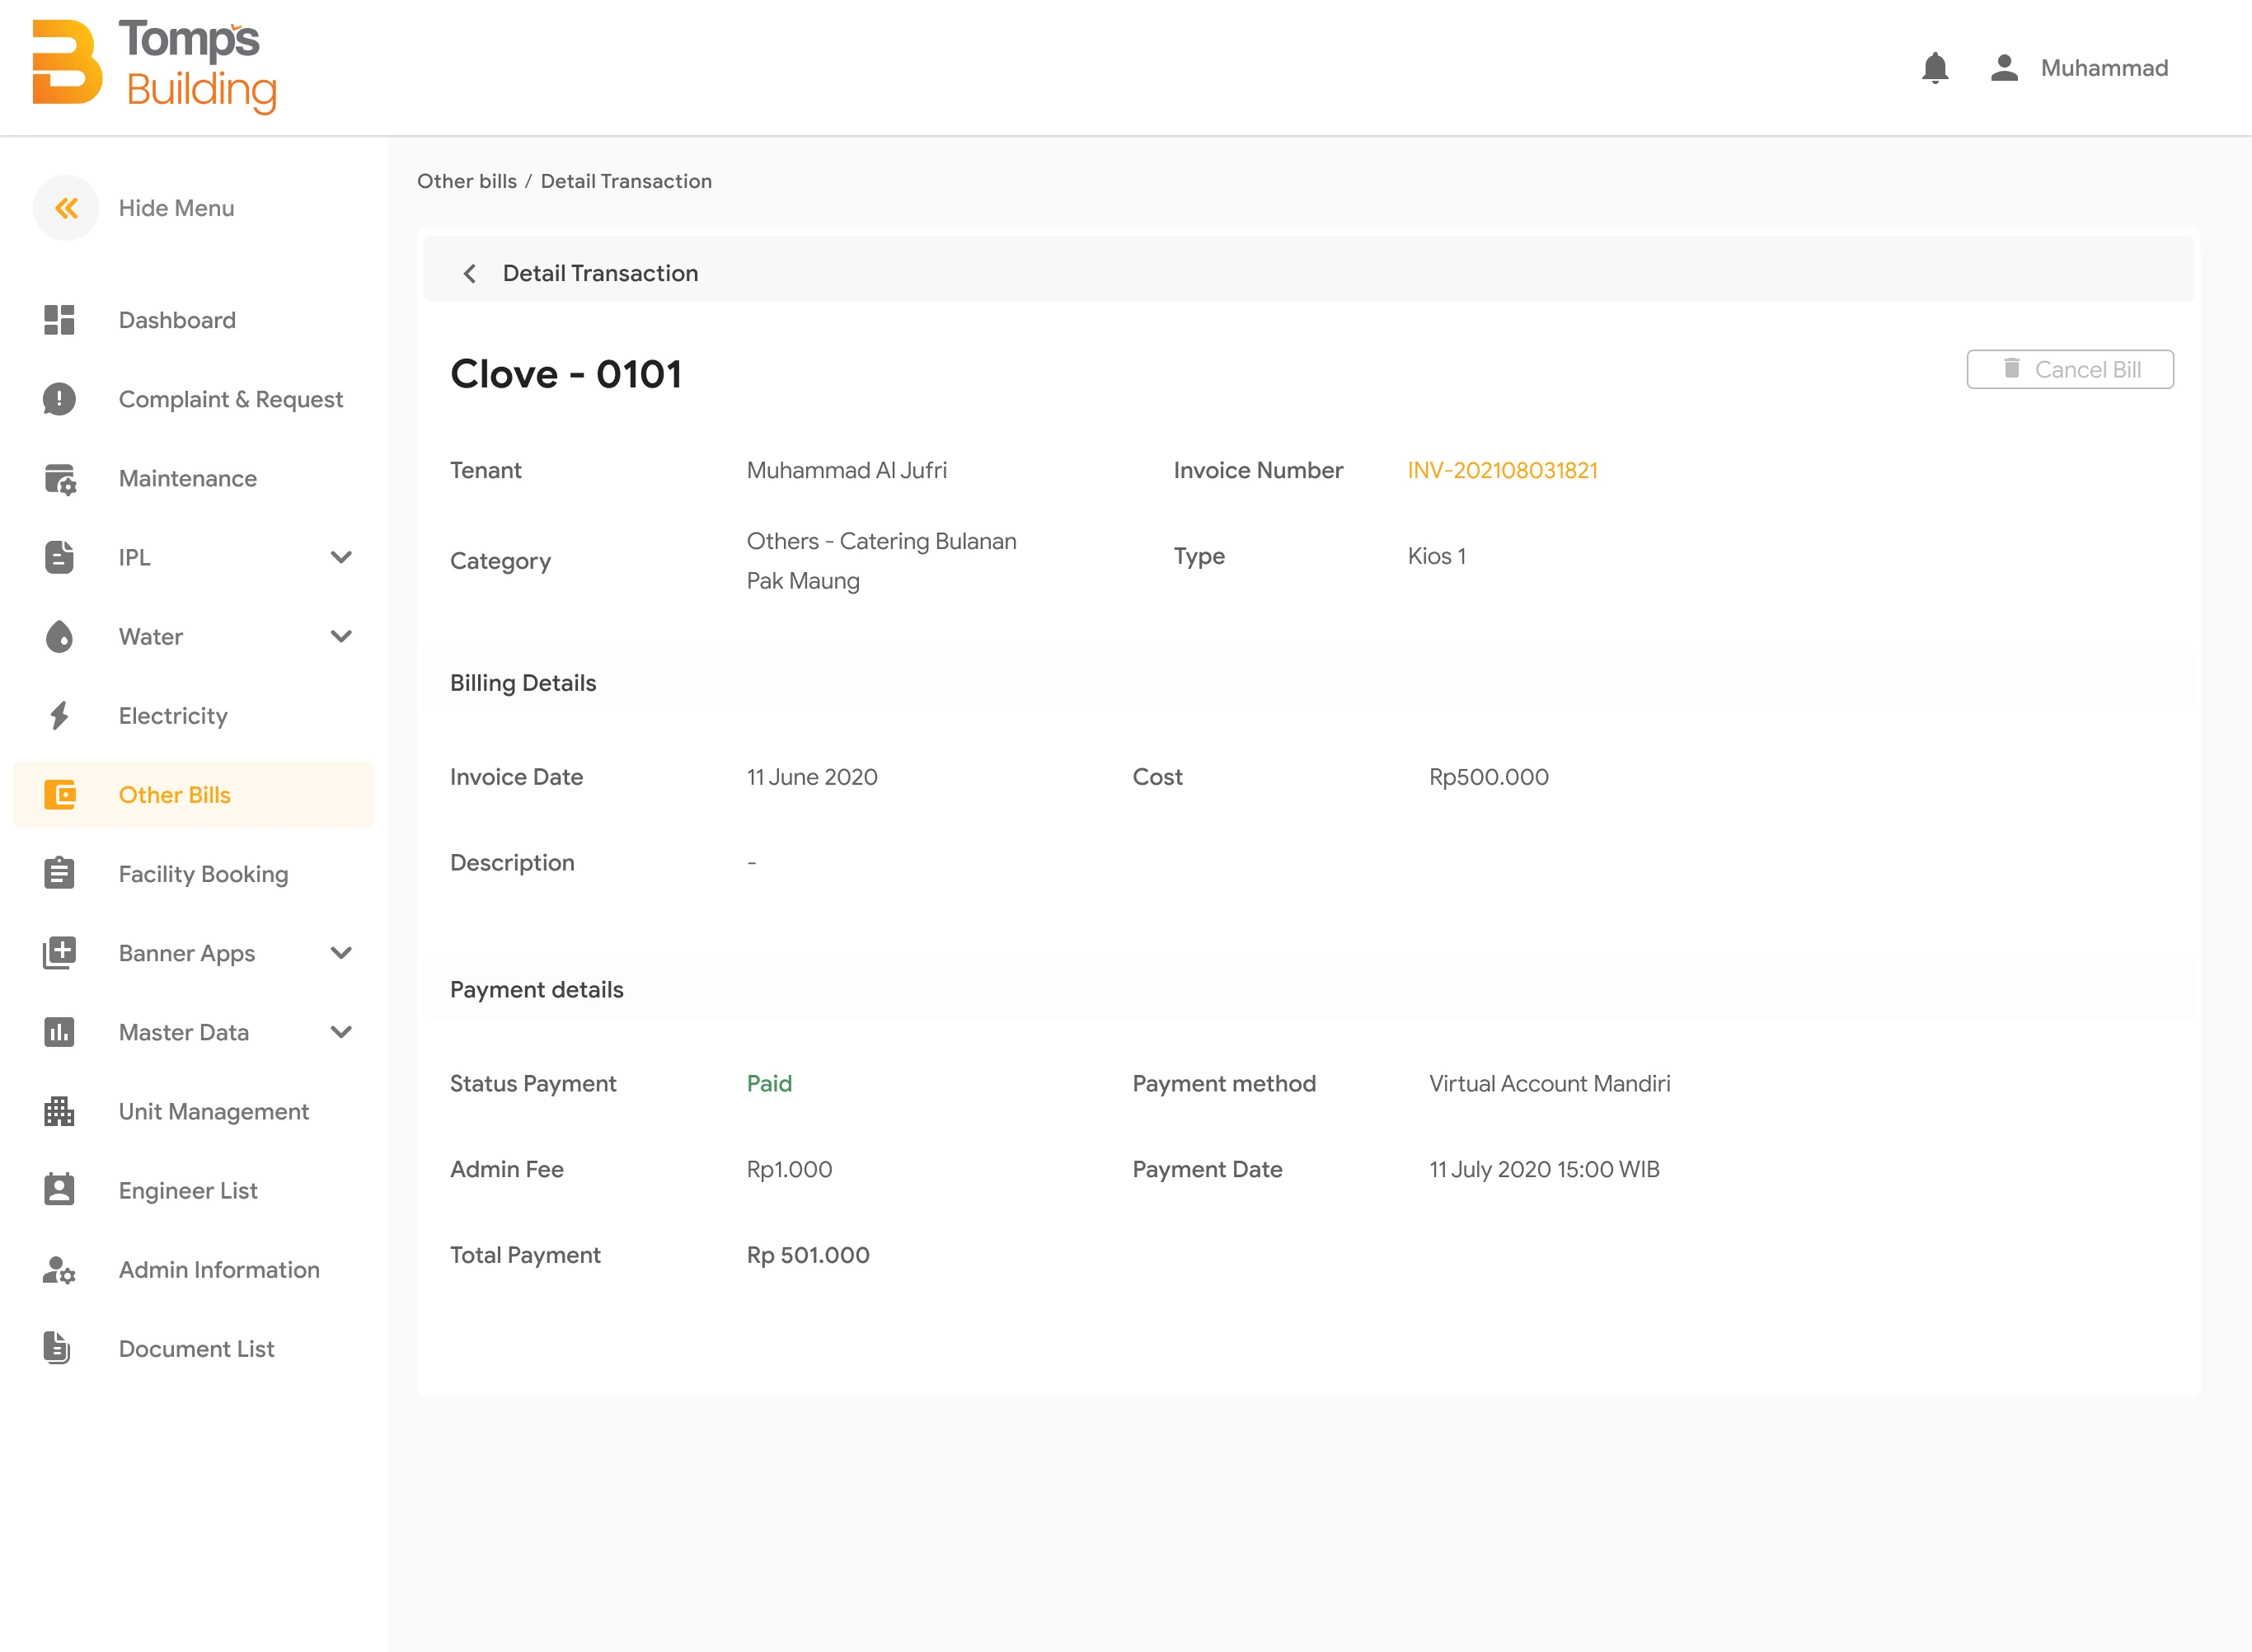Click the Other Bills sidebar icon

click(59, 794)
